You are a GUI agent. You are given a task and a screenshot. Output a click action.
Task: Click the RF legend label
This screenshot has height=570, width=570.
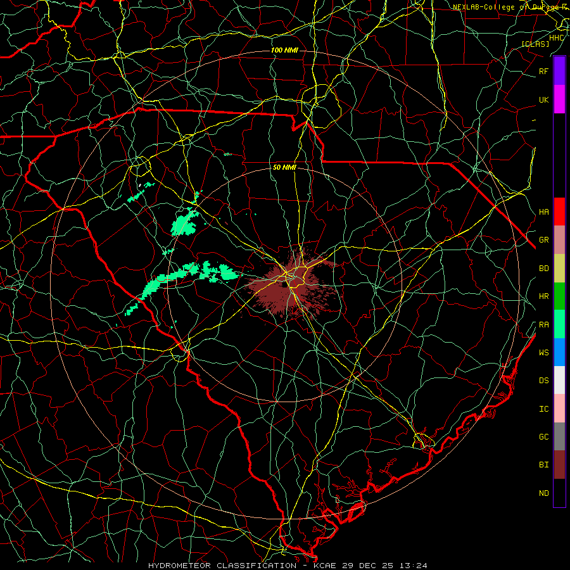click(543, 71)
